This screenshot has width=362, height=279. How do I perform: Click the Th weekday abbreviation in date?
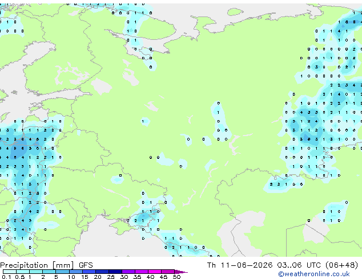coord(211,265)
